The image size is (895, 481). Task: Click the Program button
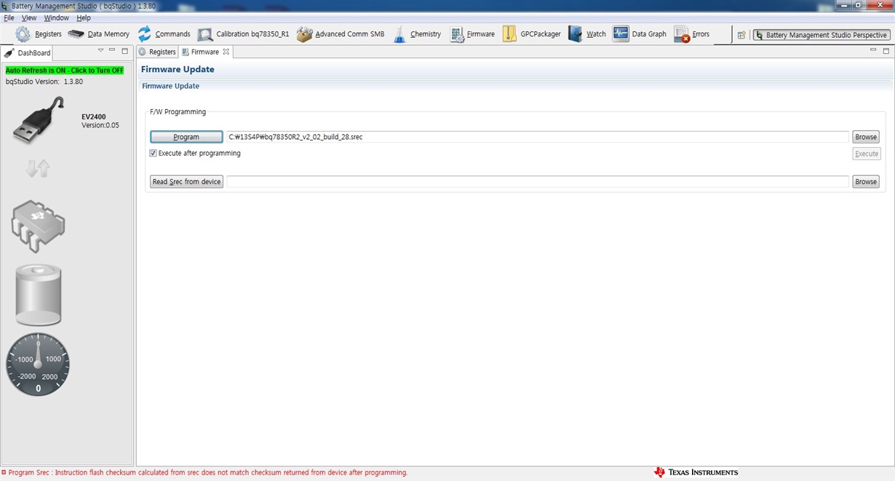click(x=186, y=137)
